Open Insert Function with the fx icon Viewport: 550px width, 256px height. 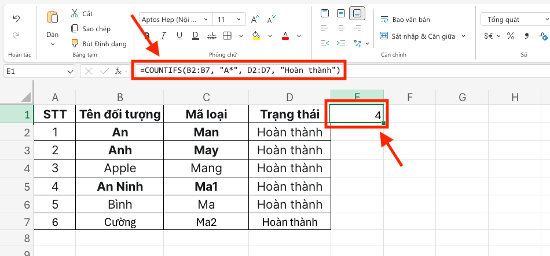(x=119, y=72)
